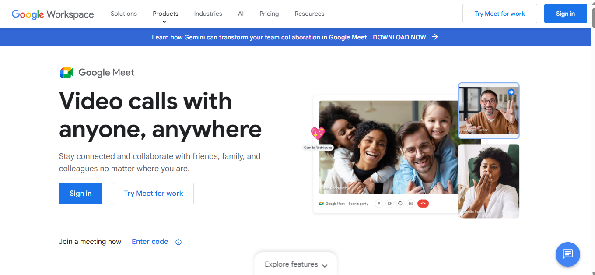This screenshot has height=275, width=595.
Task: Open the blue chat bubble button
Action: 568,254
